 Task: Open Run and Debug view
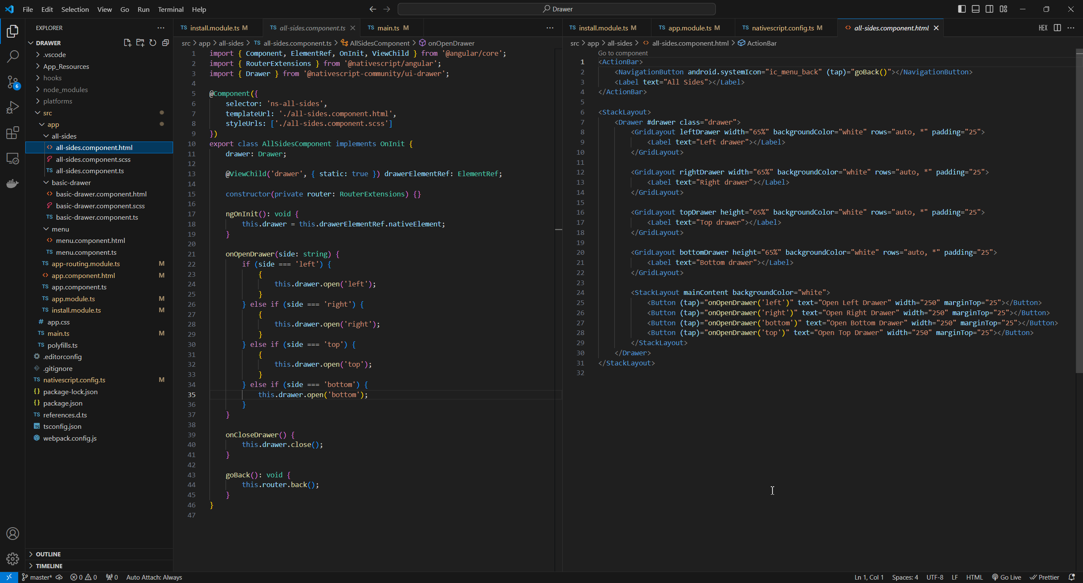click(x=13, y=107)
